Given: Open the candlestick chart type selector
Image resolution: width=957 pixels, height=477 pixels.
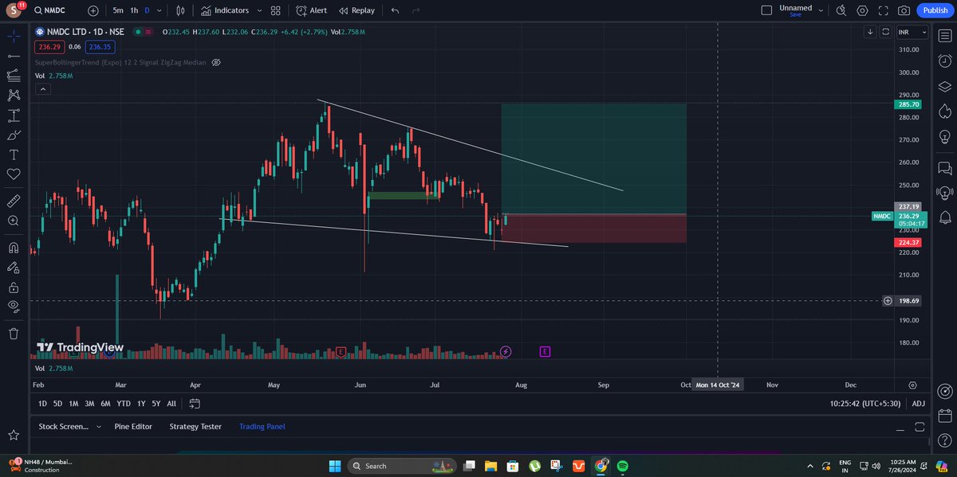Looking at the screenshot, I should 181,10.
